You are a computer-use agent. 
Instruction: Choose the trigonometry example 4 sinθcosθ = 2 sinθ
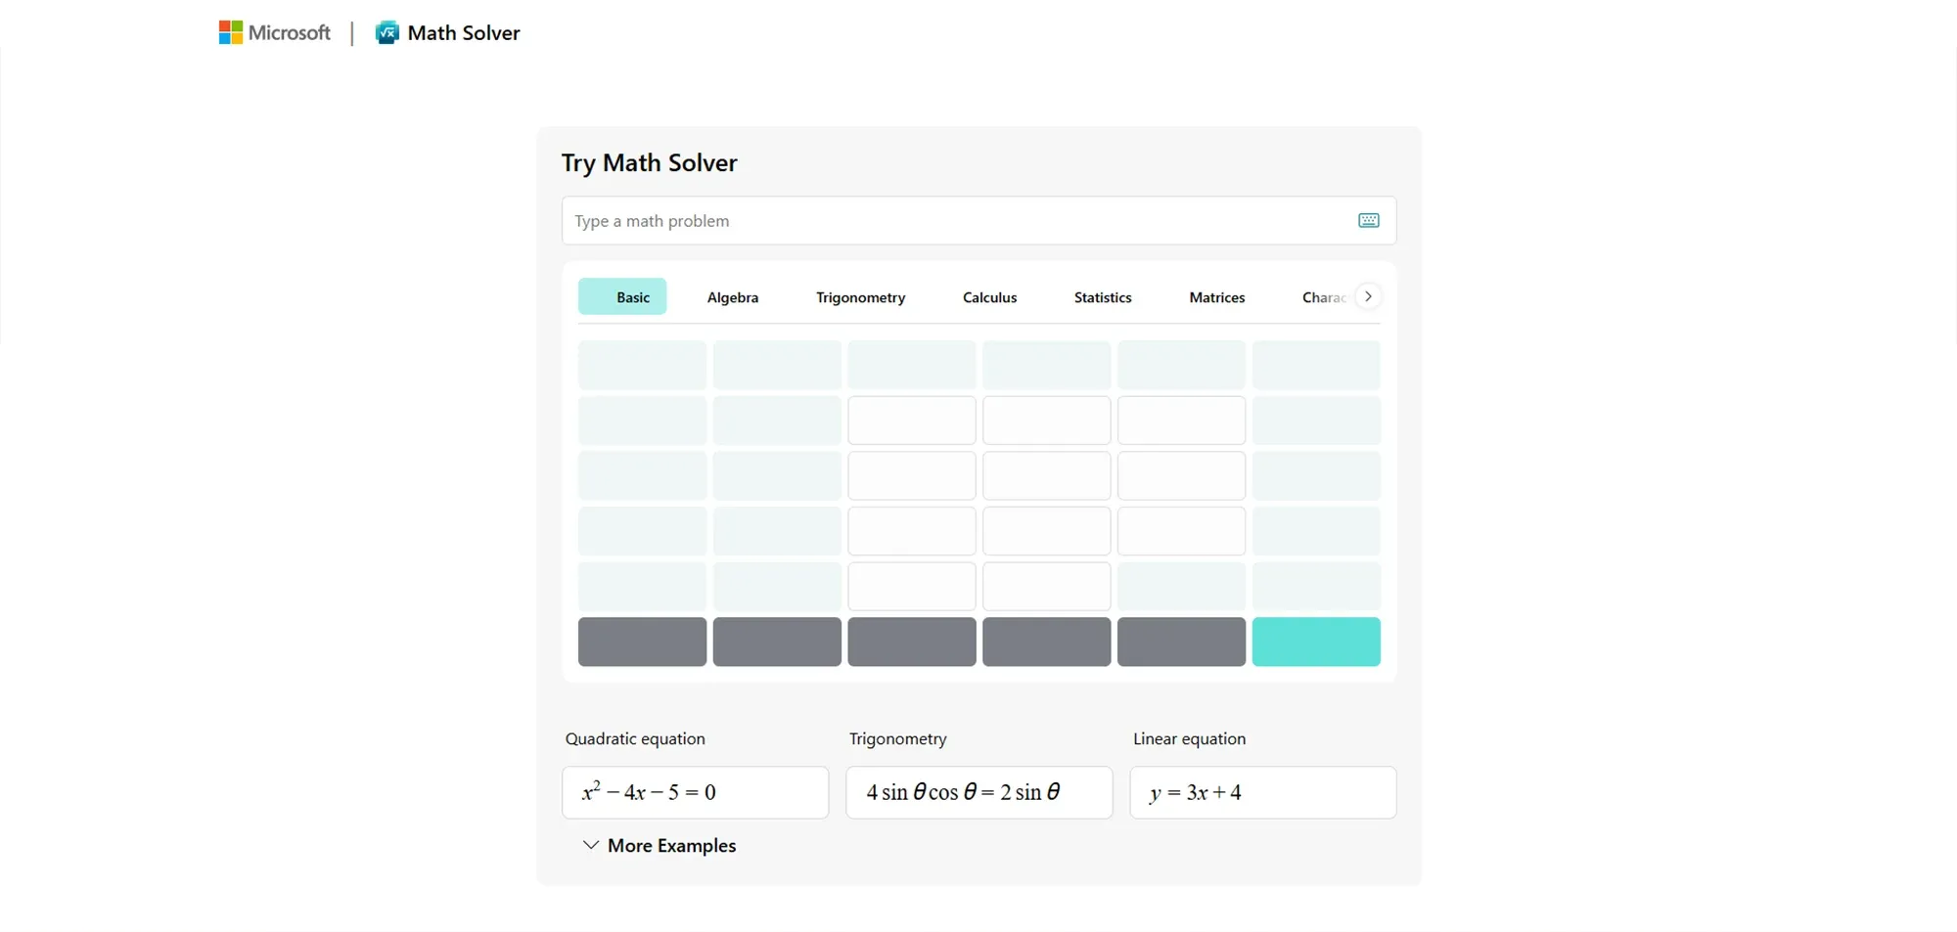click(979, 792)
